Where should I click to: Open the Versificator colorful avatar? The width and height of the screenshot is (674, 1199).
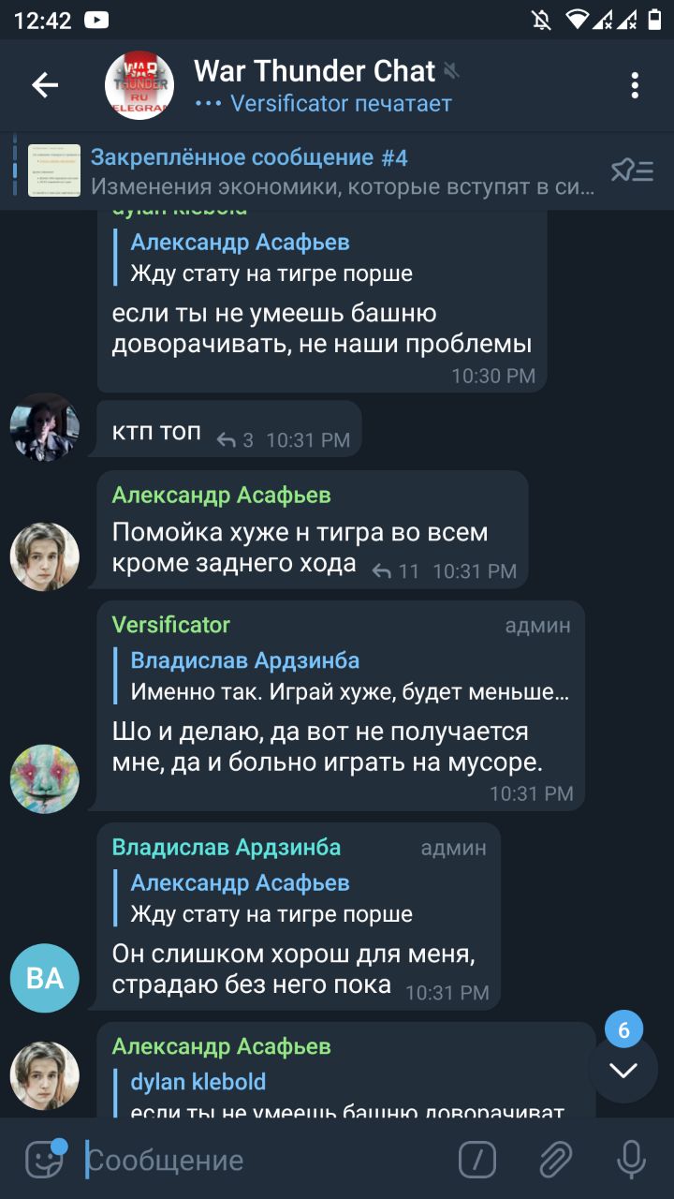pyautogui.click(x=45, y=778)
